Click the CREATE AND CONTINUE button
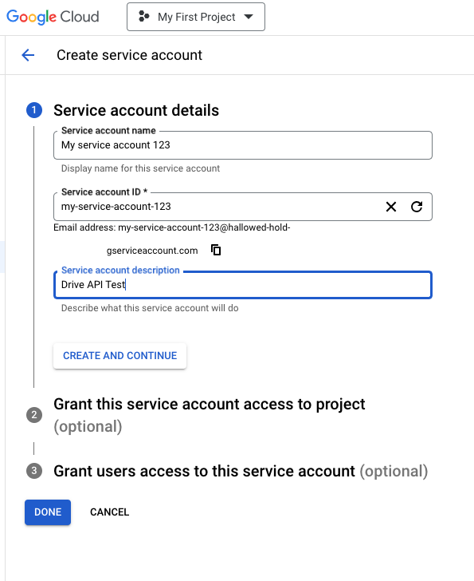Screen dimensions: 474x581 119,356
